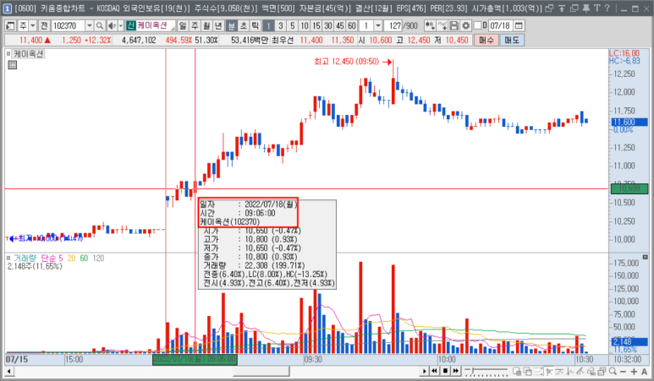Click the line tool icon beside the save icon
Image resolution: width=654 pixels, height=381 pixels.
(442, 26)
